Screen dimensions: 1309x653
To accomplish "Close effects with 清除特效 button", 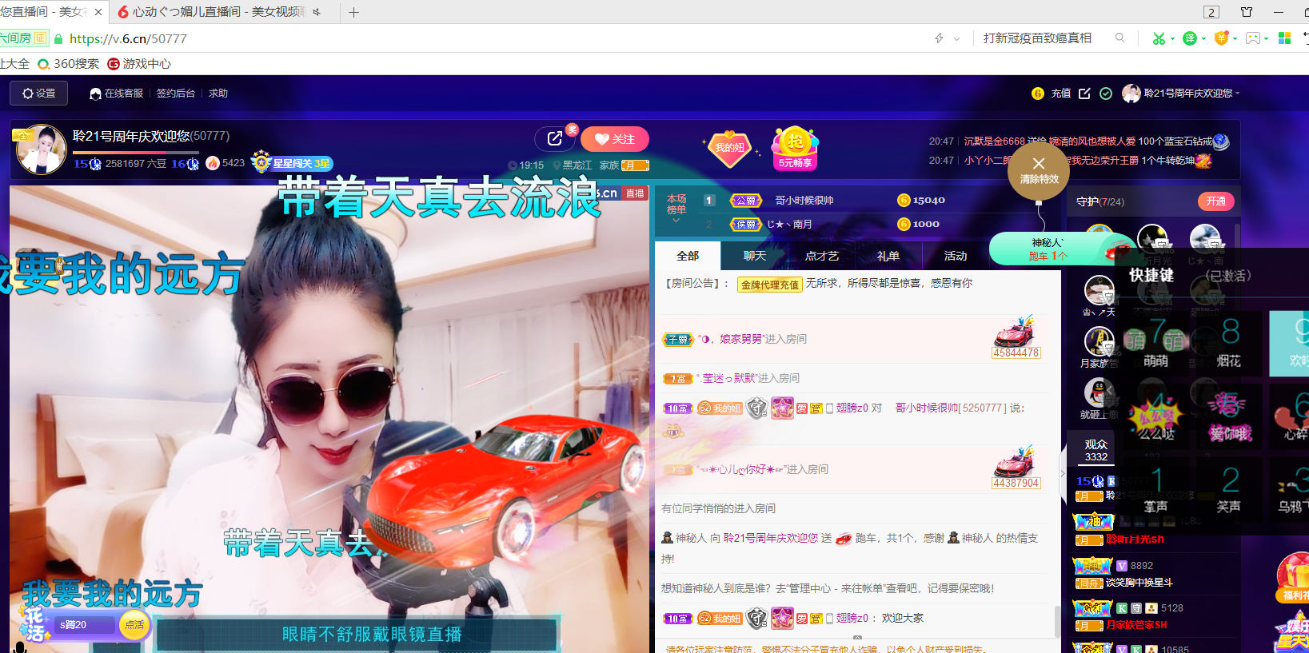I will coord(1039,171).
